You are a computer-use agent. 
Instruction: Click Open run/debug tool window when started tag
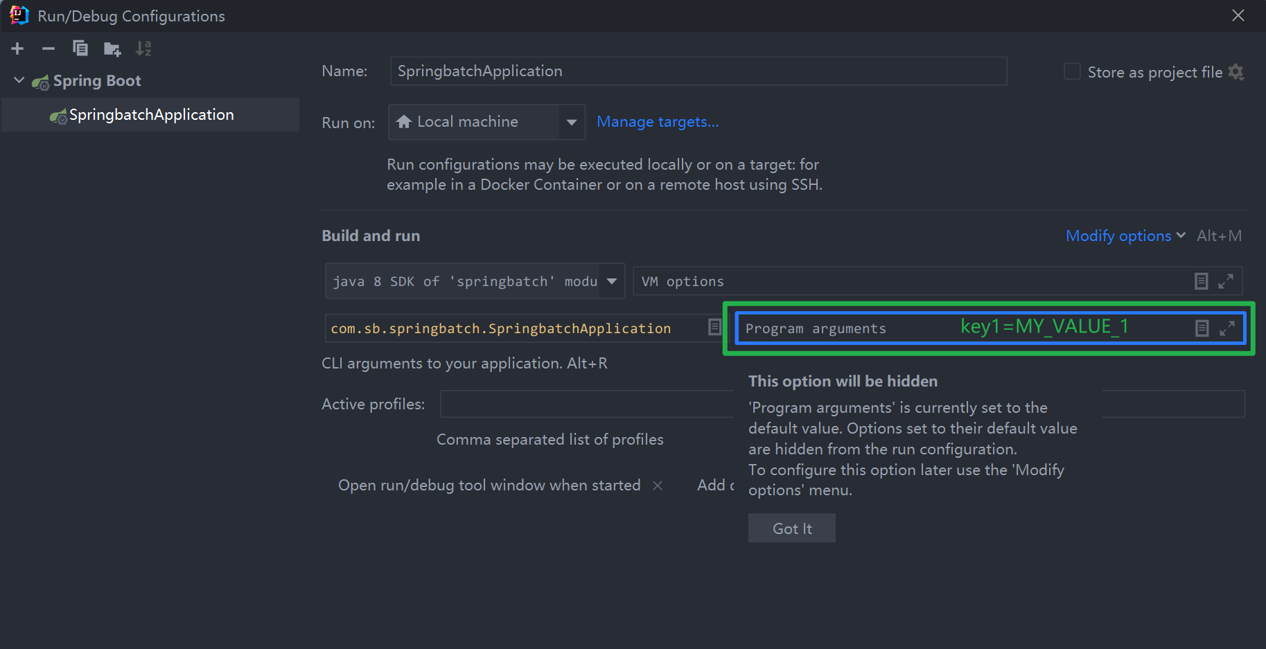(489, 486)
